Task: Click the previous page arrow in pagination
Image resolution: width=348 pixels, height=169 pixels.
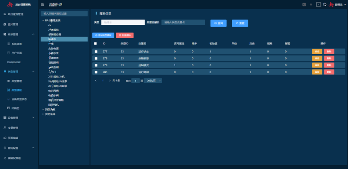Action: tap(96, 81)
